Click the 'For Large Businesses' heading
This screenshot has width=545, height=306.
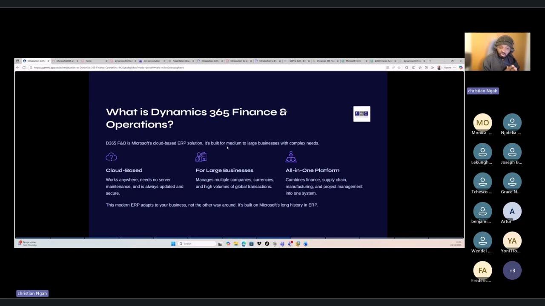pyautogui.click(x=224, y=170)
